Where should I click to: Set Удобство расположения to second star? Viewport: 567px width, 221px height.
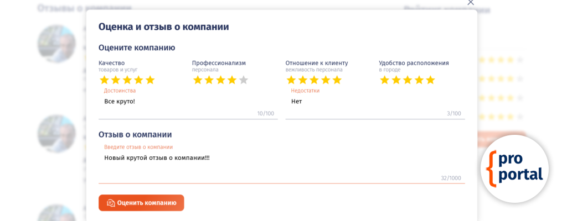coord(396,80)
